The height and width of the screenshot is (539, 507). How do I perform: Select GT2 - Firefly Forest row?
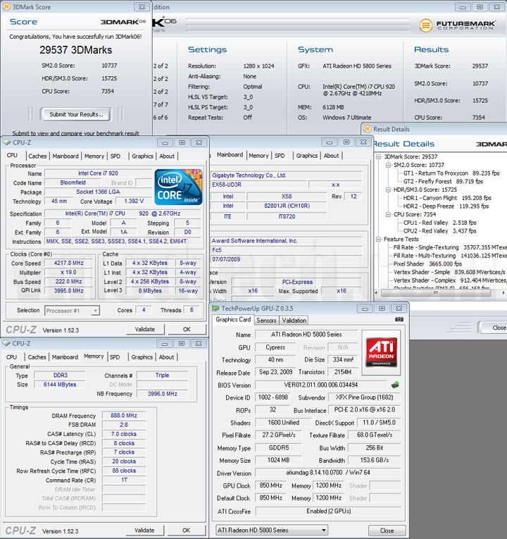(443, 182)
